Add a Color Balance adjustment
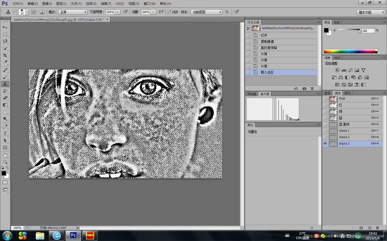387x241 pixels. (341, 77)
